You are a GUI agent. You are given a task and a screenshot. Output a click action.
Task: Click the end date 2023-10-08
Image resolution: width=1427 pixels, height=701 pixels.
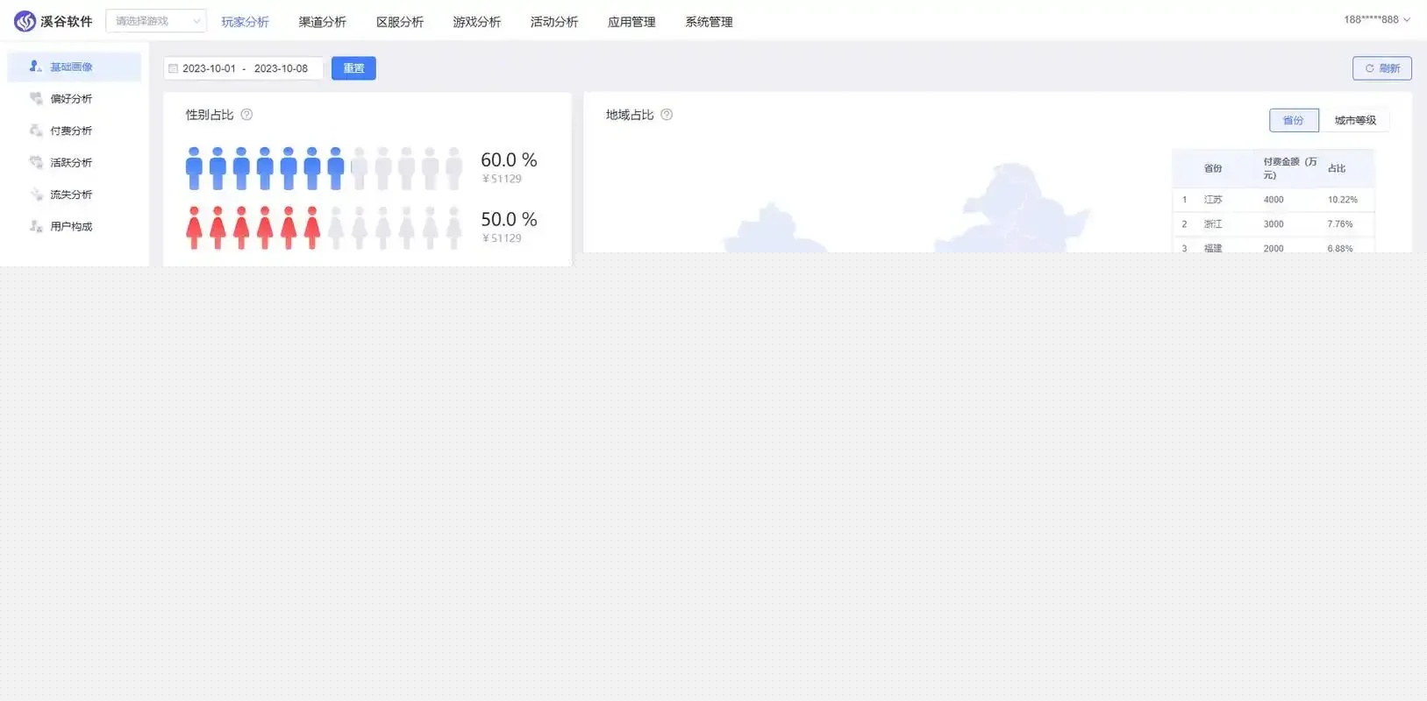pos(281,68)
